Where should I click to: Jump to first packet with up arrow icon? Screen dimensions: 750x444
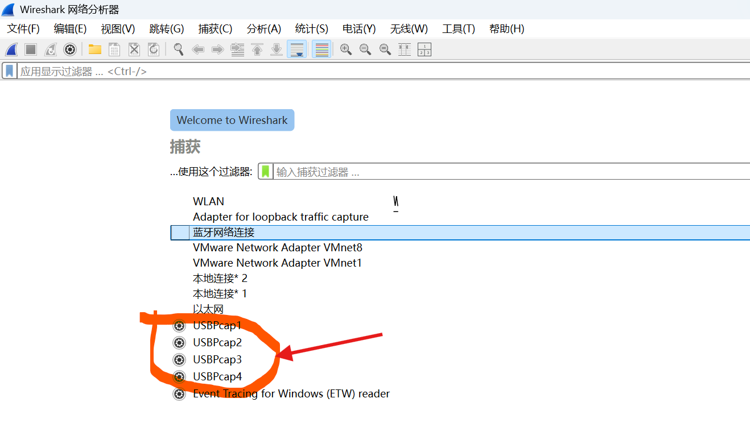(x=257, y=49)
